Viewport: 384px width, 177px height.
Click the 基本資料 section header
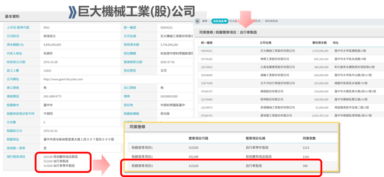[12, 16]
